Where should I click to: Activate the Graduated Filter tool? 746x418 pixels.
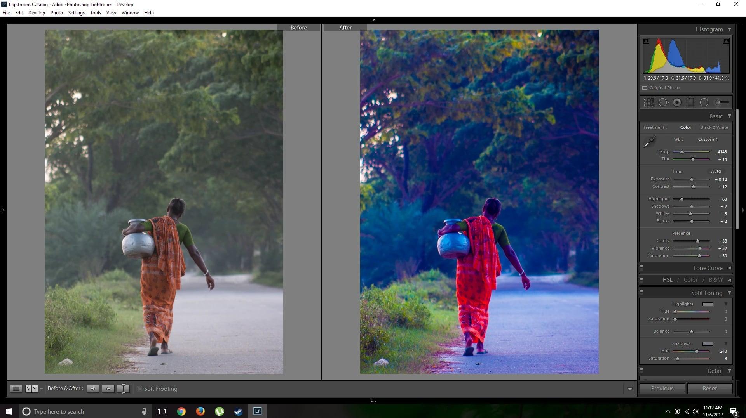691,102
